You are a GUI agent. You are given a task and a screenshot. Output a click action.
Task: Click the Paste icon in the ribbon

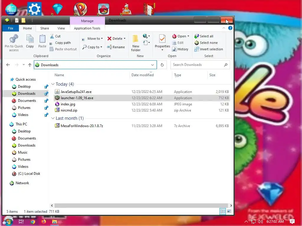(42, 39)
